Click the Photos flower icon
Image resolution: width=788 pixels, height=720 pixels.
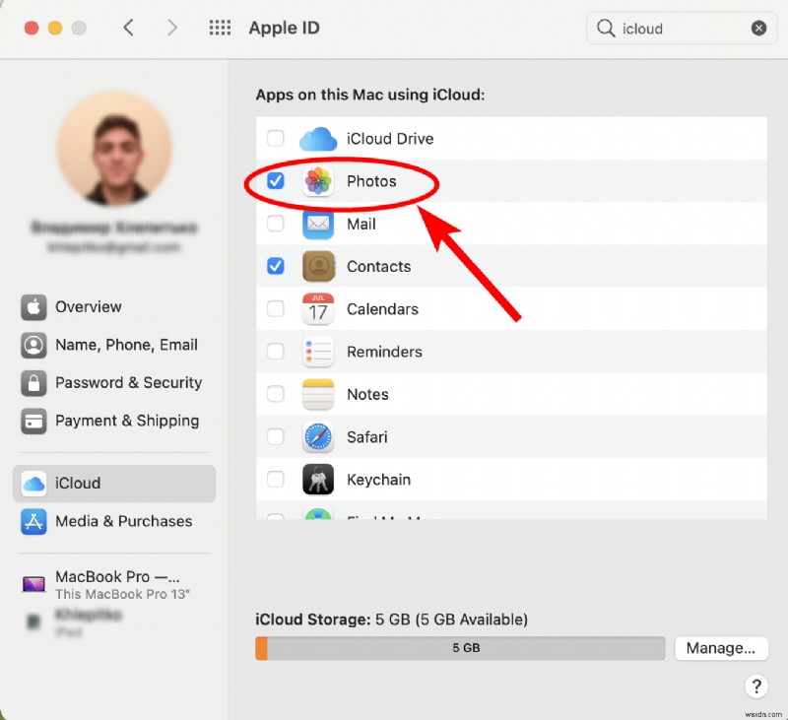pos(318,181)
